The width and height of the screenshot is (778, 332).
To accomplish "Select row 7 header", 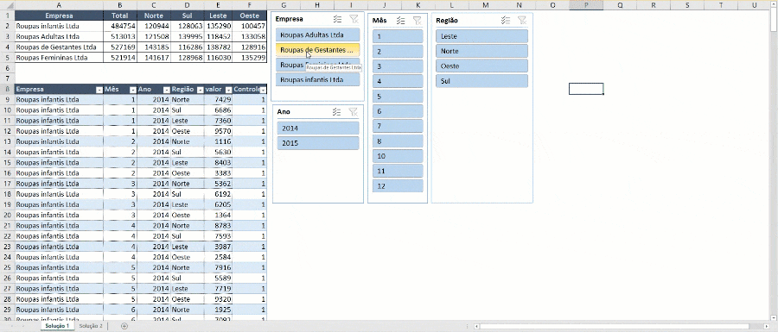I will 8,78.
